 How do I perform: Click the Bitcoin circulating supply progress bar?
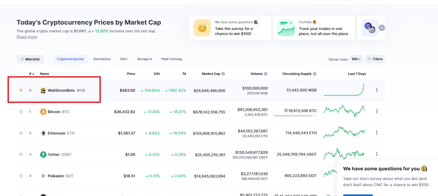tap(295, 116)
